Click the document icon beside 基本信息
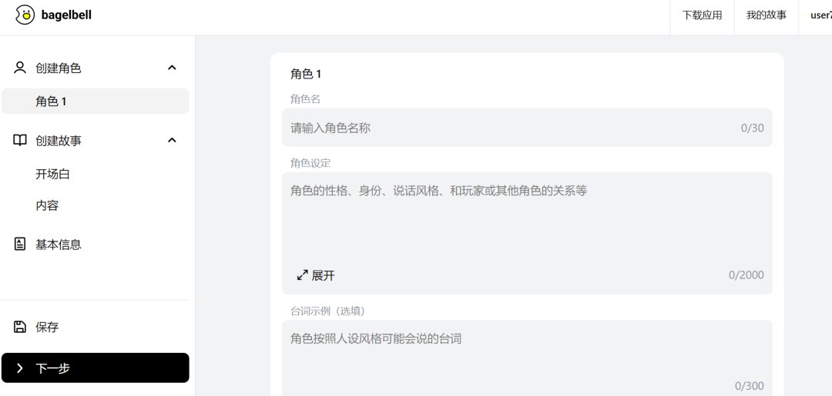This screenshot has width=832, height=396. [x=20, y=244]
